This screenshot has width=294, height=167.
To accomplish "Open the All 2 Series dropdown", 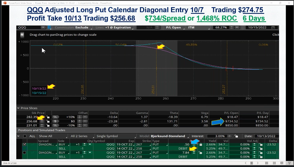I will click(x=82, y=136).
